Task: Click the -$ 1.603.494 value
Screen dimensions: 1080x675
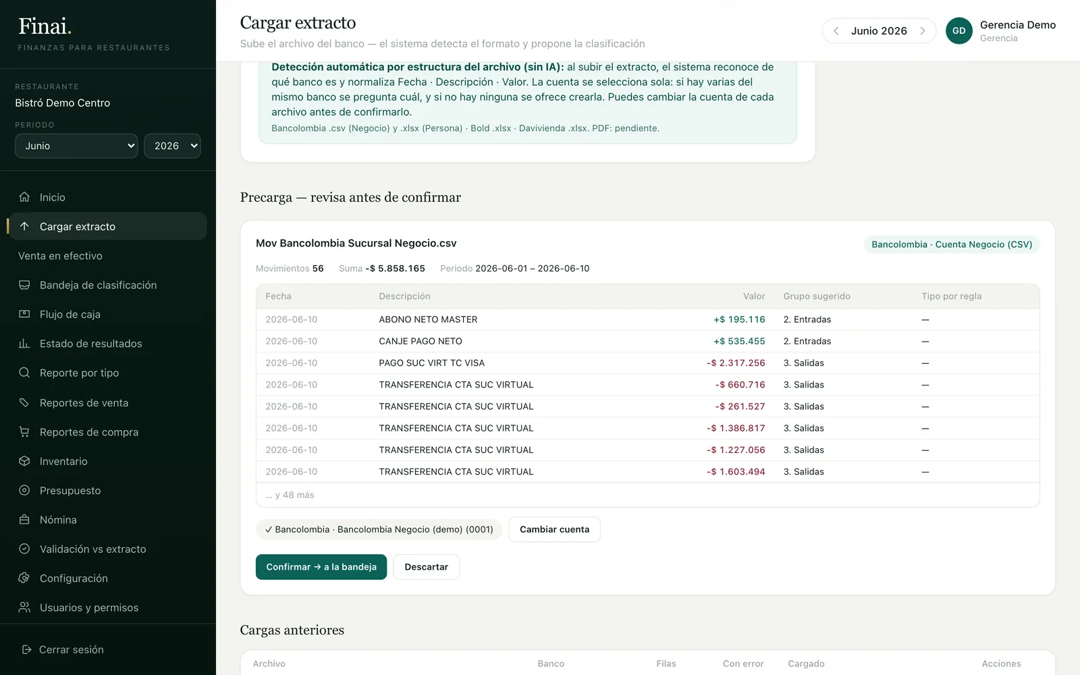Action: 736,472
